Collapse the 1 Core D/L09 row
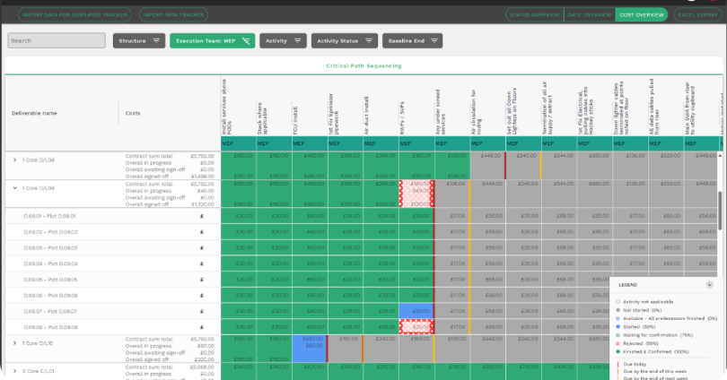 point(14,188)
